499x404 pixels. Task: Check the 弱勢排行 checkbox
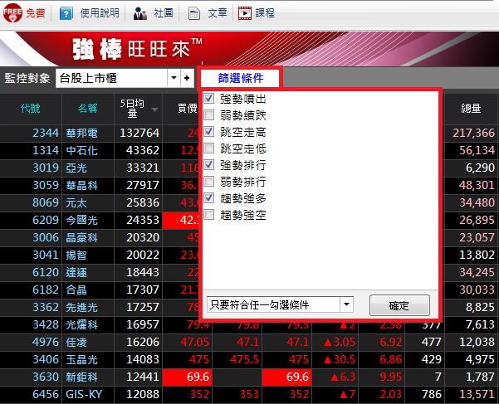pos(208,182)
